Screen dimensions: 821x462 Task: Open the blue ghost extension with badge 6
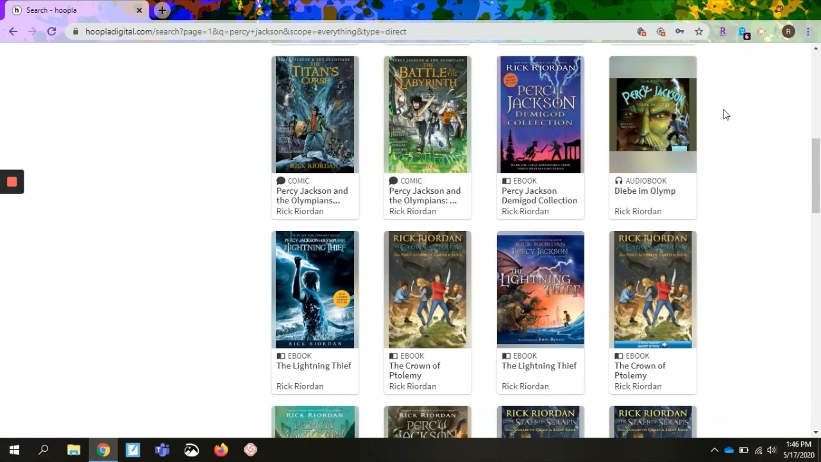pos(743,32)
